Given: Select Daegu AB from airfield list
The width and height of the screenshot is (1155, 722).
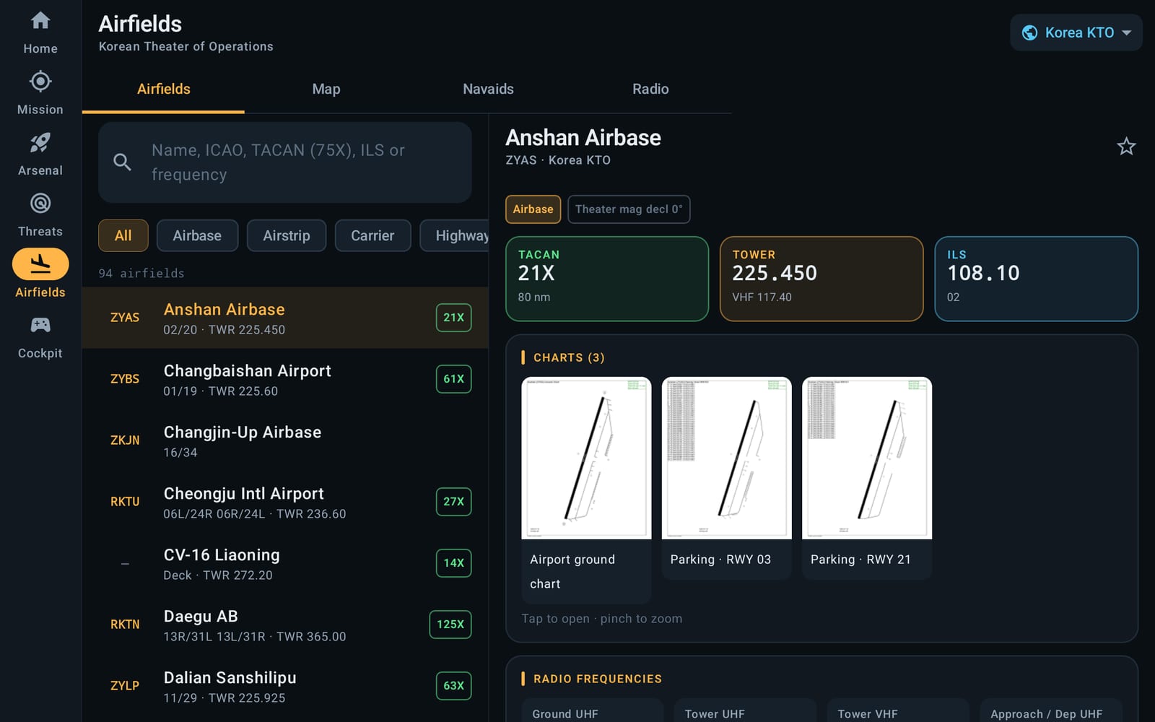Looking at the screenshot, I should [285, 625].
